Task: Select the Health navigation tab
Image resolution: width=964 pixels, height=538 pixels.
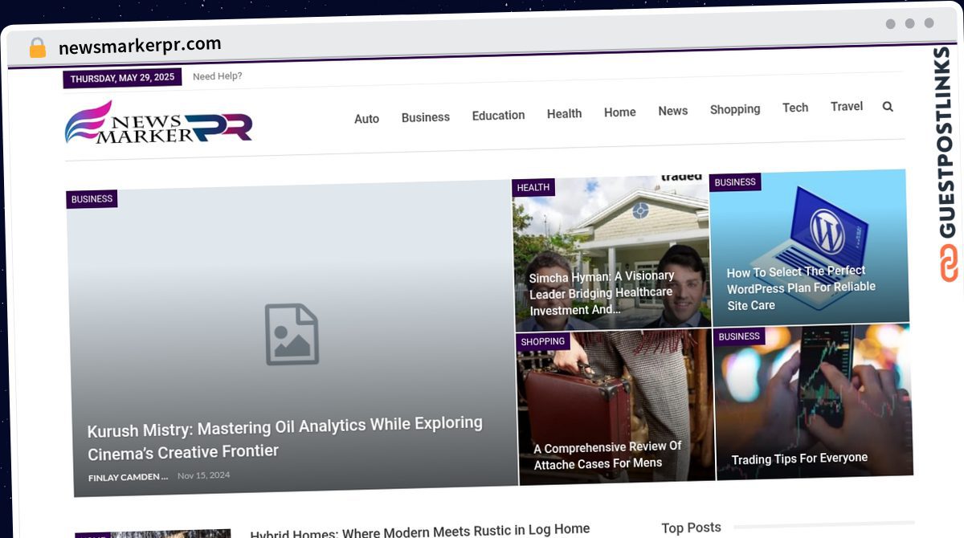Action: click(564, 113)
